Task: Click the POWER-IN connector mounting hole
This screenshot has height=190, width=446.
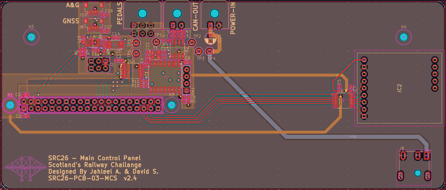Action: tap(215, 13)
